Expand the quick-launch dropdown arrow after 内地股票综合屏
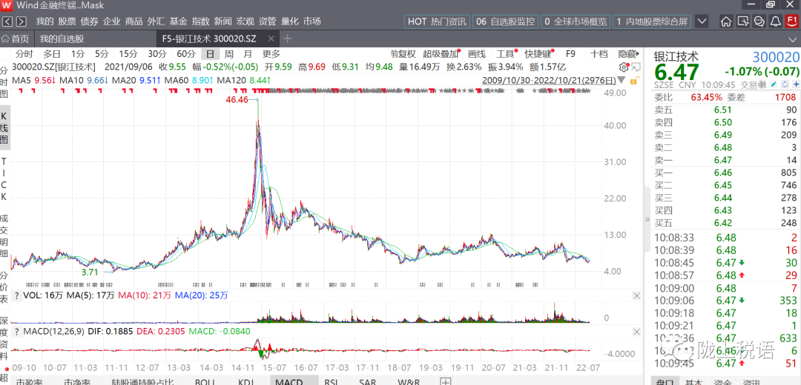This screenshot has width=801, height=385. (702, 21)
